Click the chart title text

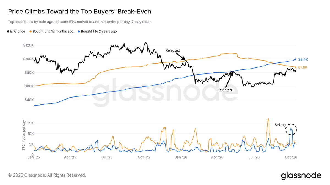point(79,12)
